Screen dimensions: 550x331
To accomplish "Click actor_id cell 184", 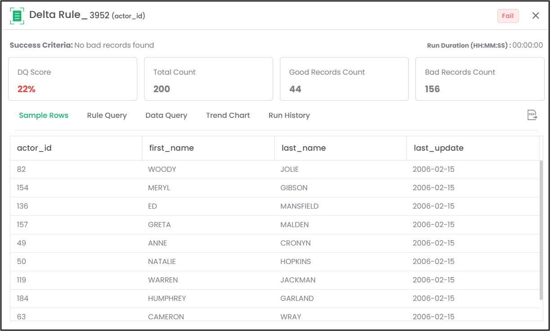I will point(76,299).
